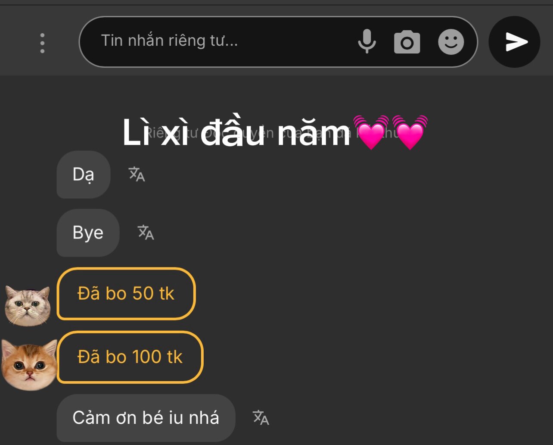Translate the "Bye" message

[x=146, y=232]
